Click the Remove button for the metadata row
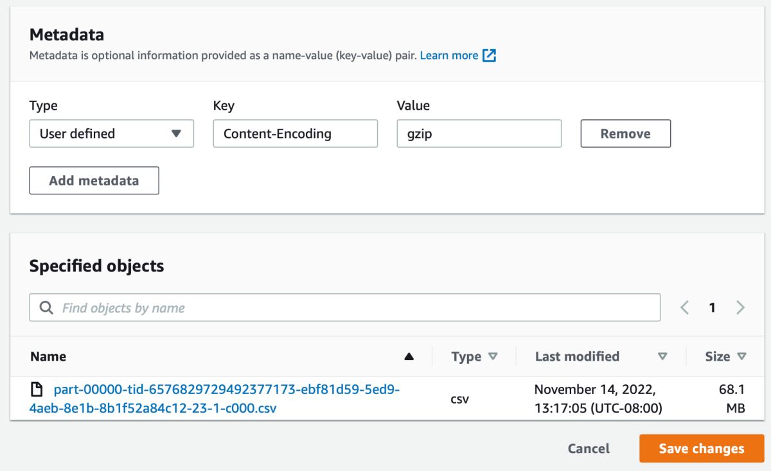Screen dimensions: 771x471 click(625, 133)
